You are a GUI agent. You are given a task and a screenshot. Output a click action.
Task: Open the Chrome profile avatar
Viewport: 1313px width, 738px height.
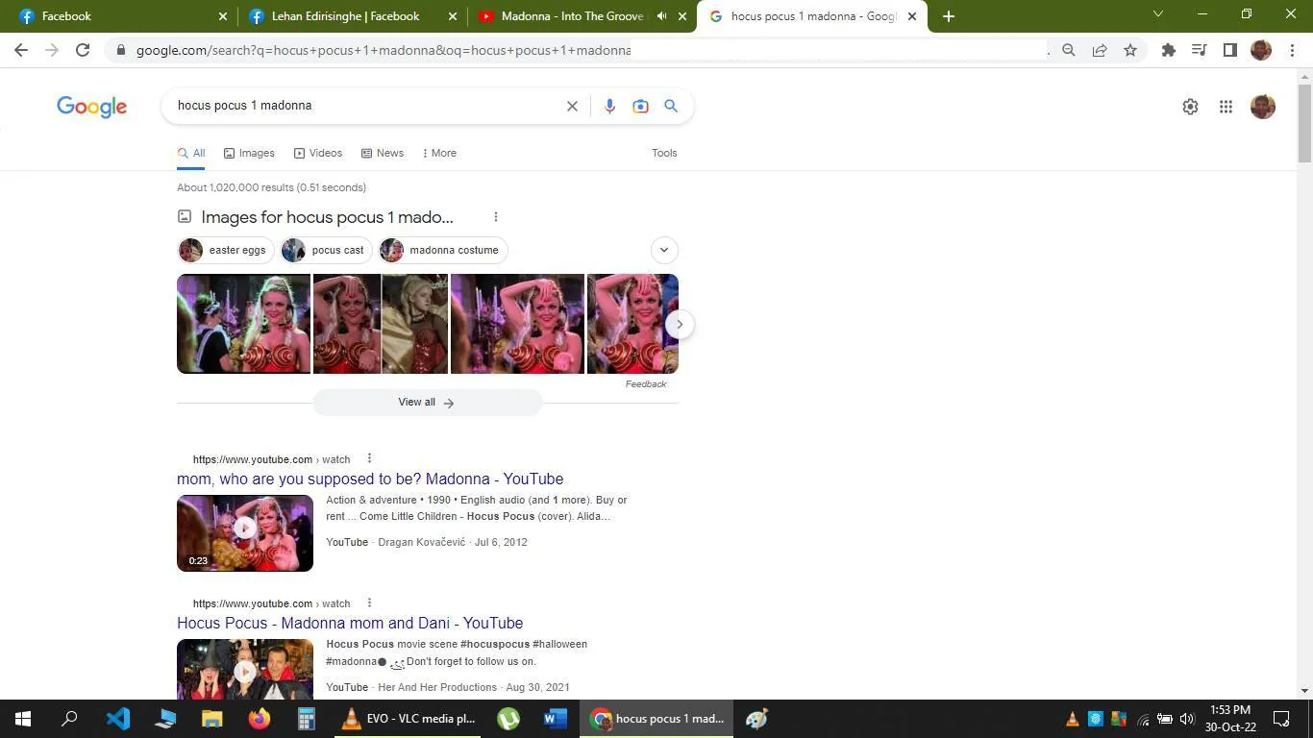1261,50
